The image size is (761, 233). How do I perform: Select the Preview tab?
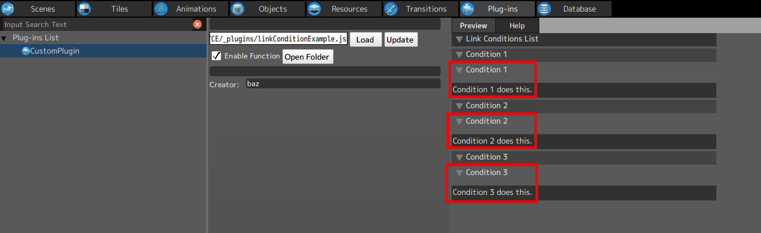click(x=473, y=25)
